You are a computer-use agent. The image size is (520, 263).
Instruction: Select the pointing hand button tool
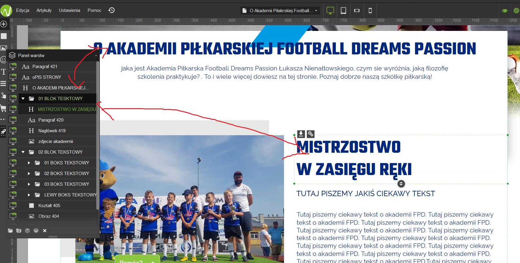pos(4,95)
